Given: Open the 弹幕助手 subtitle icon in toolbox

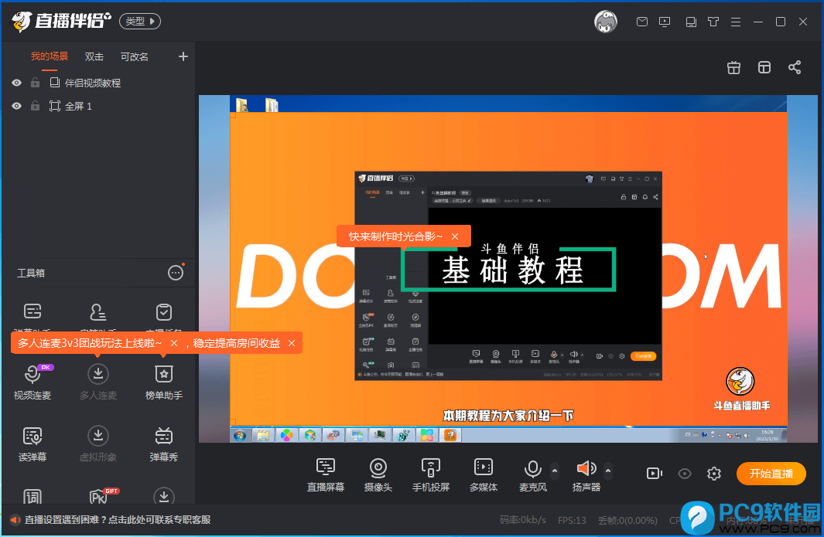Looking at the screenshot, I should [x=32, y=311].
